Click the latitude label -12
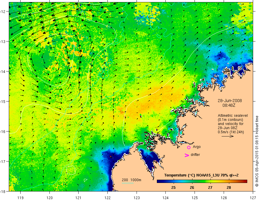The image size is (259, 200). point(3,11)
